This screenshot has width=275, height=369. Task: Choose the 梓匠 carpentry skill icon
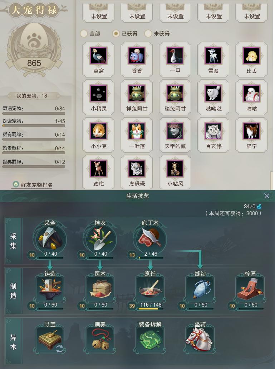[x=250, y=289]
